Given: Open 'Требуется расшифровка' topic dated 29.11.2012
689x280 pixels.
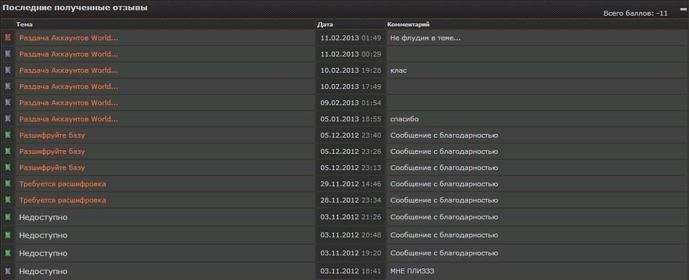Looking at the screenshot, I should 63,184.
